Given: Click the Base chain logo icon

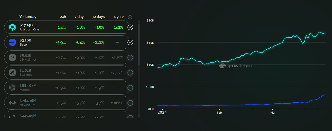Looking at the screenshot, I should [12, 42].
